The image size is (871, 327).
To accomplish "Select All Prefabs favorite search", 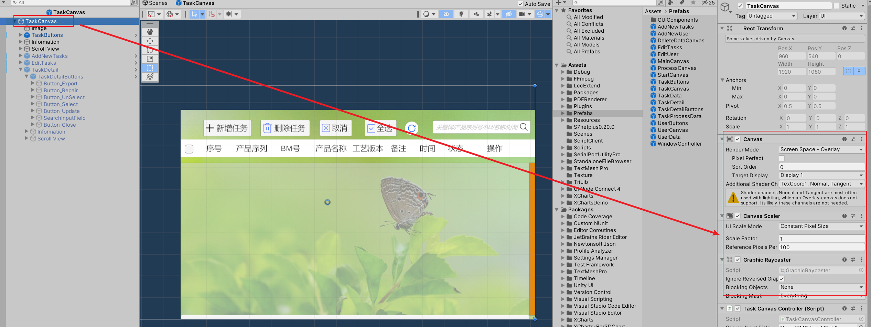I will 587,52.
